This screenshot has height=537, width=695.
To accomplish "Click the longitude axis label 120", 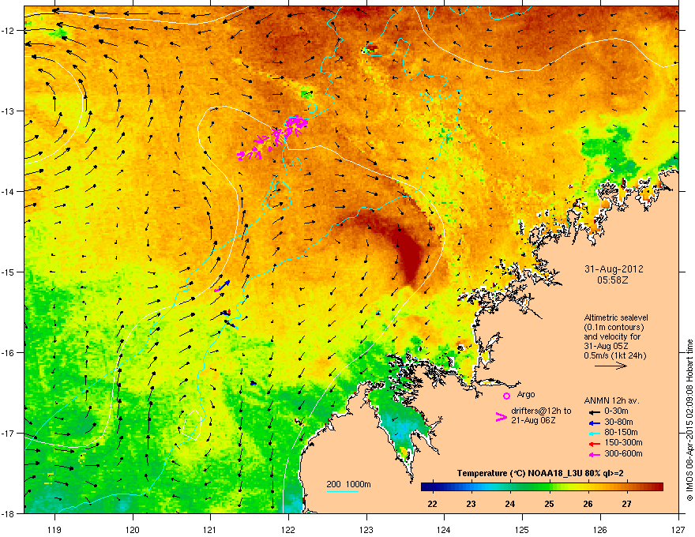I will [x=133, y=529].
